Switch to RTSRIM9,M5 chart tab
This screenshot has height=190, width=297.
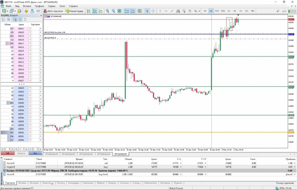point(52,154)
